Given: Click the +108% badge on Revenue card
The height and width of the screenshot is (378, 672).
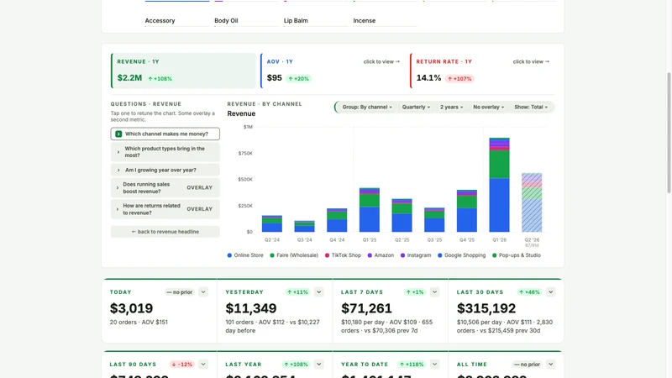Looking at the screenshot, I should [x=160, y=79].
